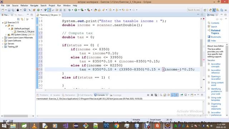Switch to Java perspective icon (highlighted)
Image resolution: width=229 pixels, height=129 pixels.
214,10
